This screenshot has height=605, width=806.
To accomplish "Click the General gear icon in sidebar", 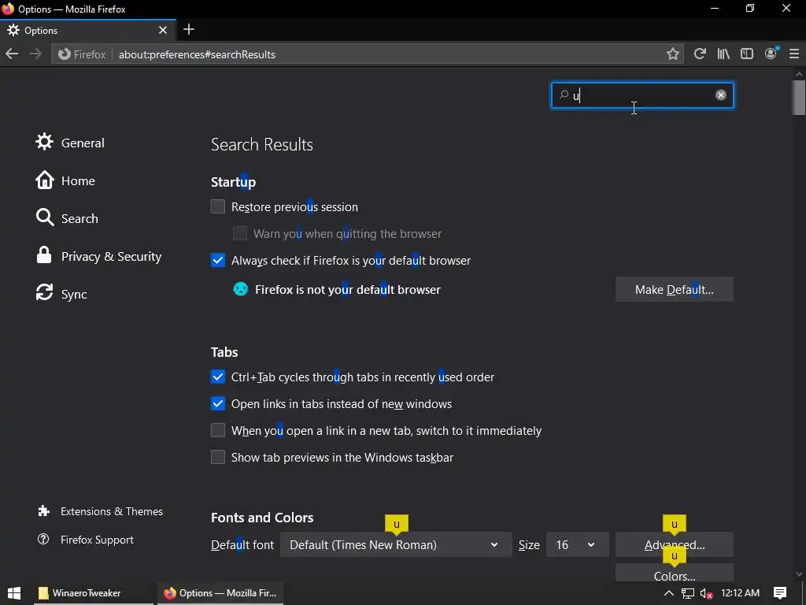I will pos(44,142).
